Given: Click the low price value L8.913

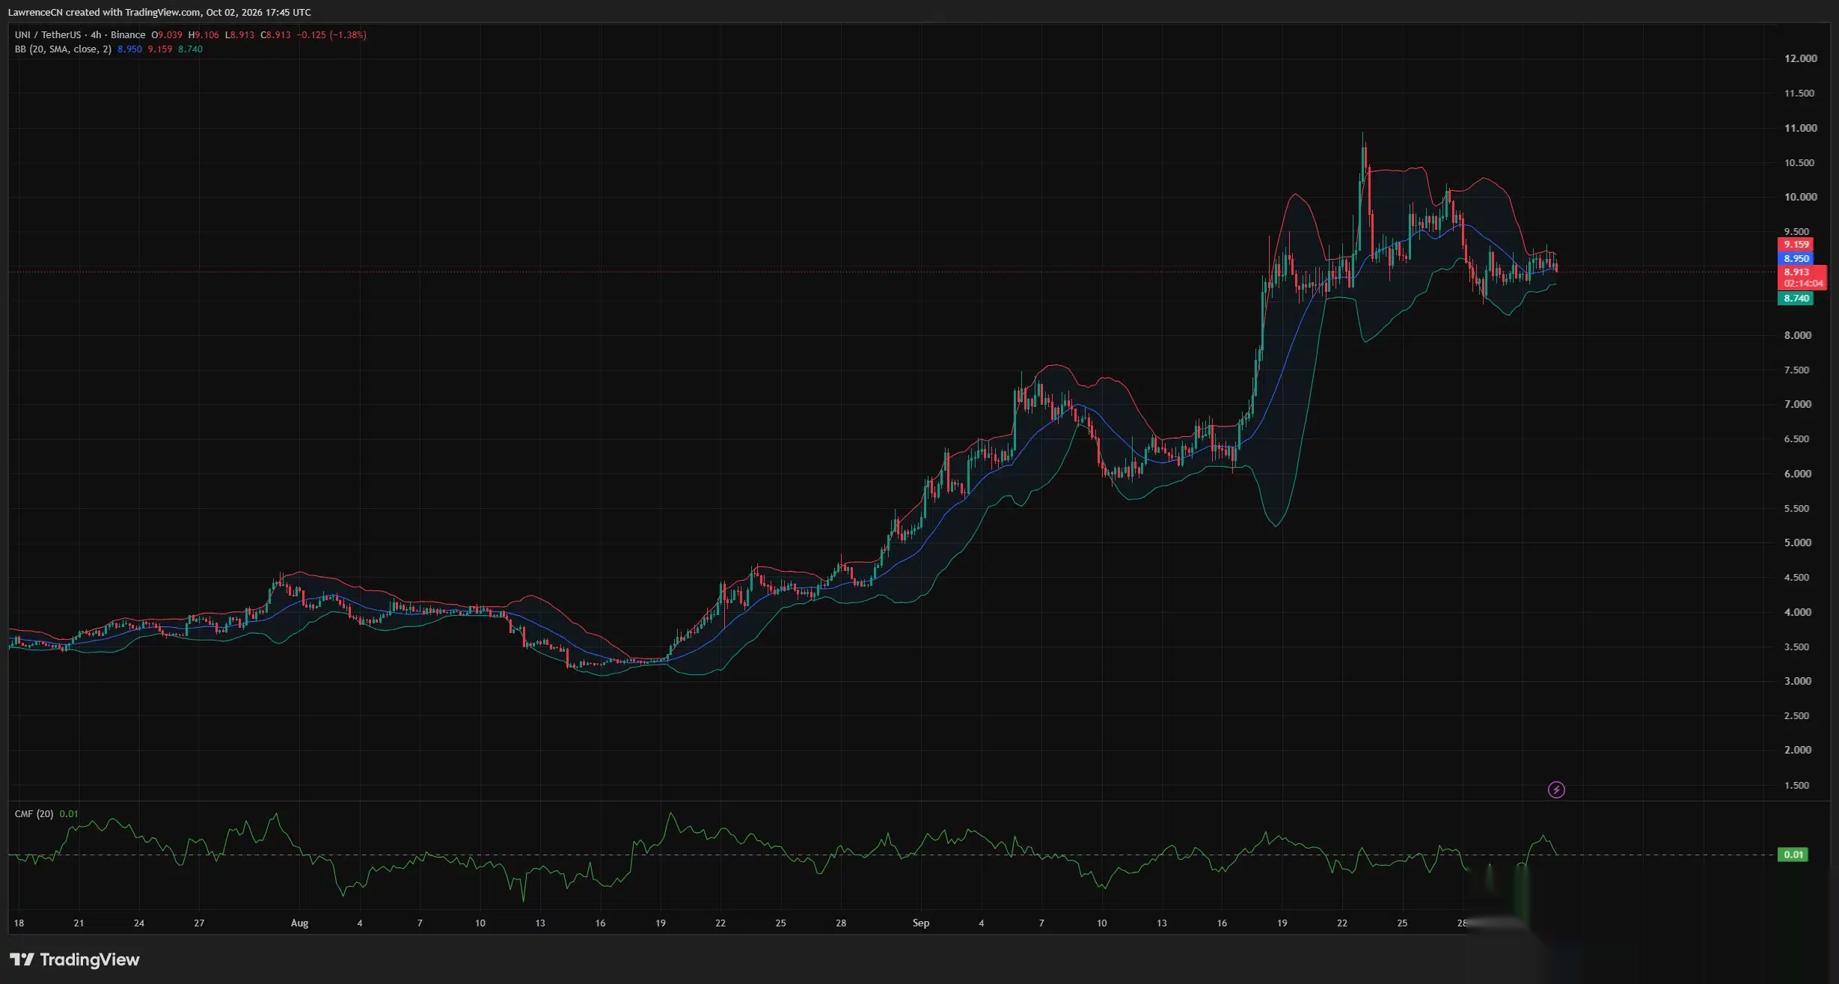Looking at the screenshot, I should [x=239, y=34].
